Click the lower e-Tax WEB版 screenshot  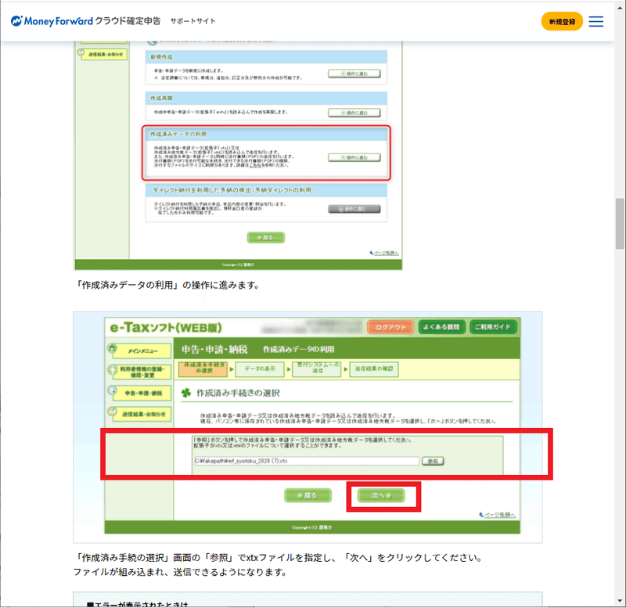point(308,426)
